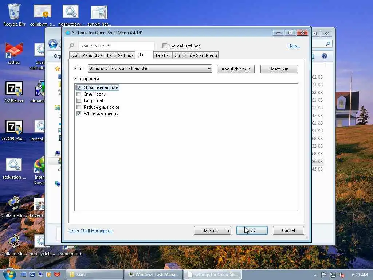
Task: Click the Search Settings input field
Action: [x=117, y=46]
